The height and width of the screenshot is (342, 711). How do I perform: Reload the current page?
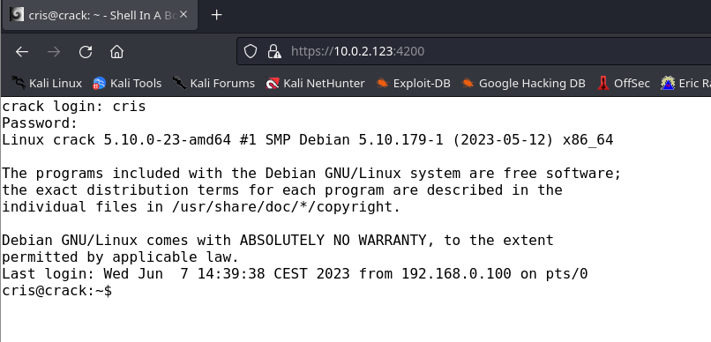pos(86,52)
